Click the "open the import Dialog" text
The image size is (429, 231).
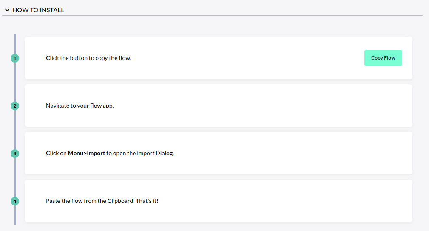[143, 153]
